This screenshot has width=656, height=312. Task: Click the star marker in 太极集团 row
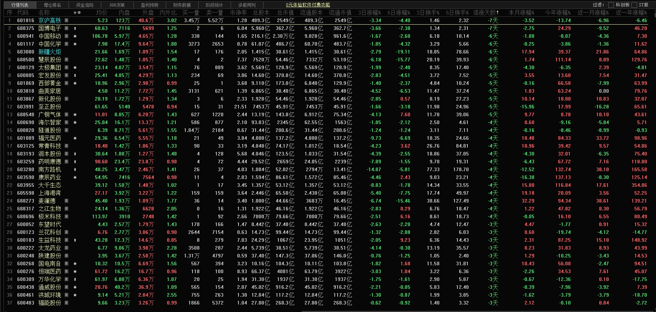click(75, 68)
